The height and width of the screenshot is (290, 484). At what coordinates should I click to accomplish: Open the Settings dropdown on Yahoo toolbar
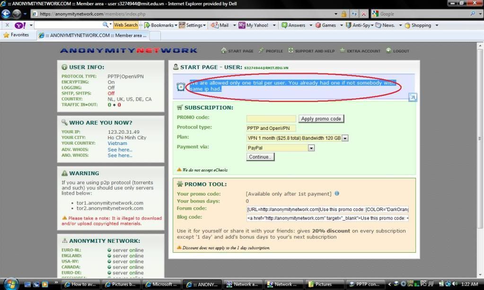click(204, 26)
